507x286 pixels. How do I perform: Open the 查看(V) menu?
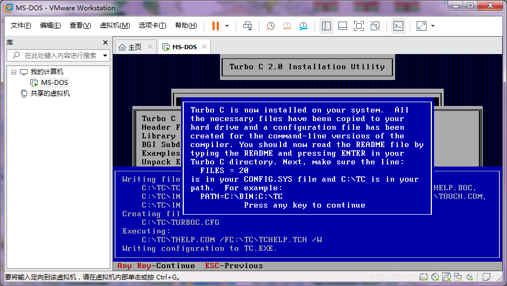[x=80, y=25]
